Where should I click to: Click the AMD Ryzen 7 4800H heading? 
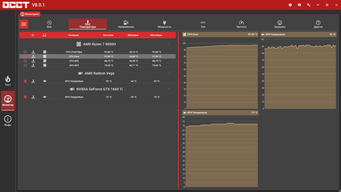[x=99, y=44]
